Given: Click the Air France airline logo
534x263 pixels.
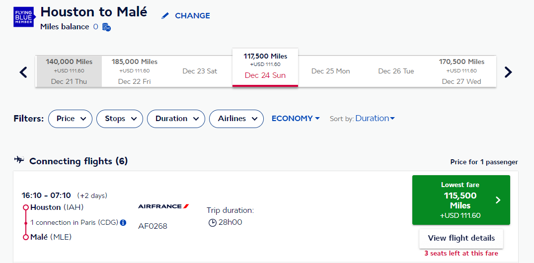Looking at the screenshot, I should click(163, 206).
